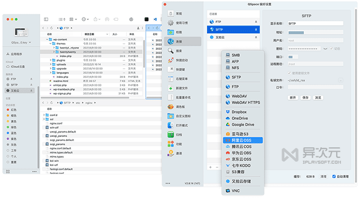Open the 自定义图标 custom icons pane
The height and width of the screenshot is (203, 360).
pos(183,116)
